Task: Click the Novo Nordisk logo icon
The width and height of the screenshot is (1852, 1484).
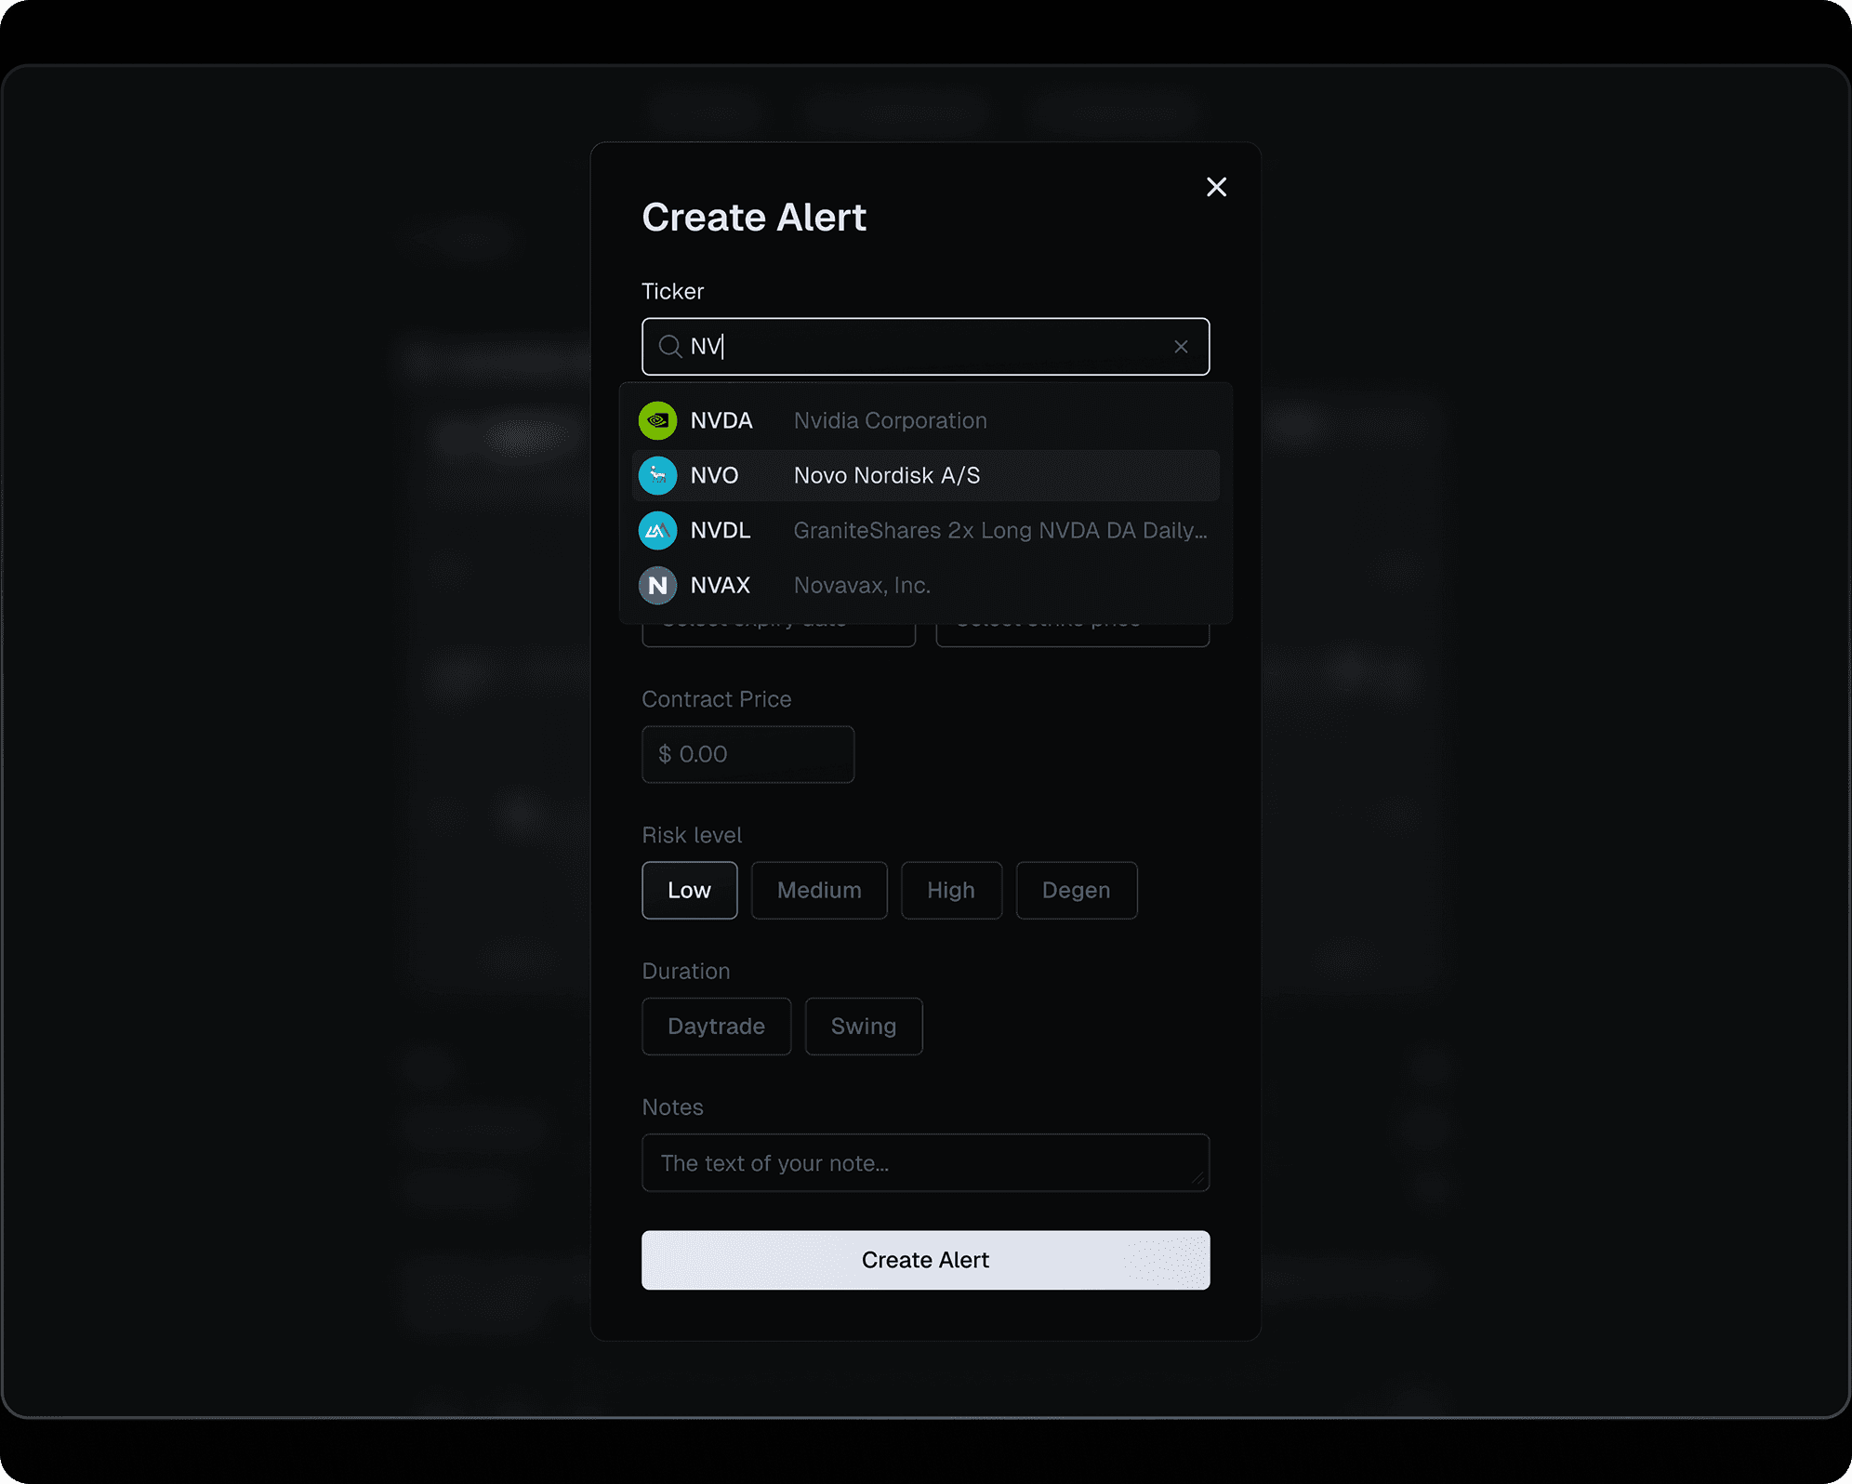Action: [x=657, y=475]
